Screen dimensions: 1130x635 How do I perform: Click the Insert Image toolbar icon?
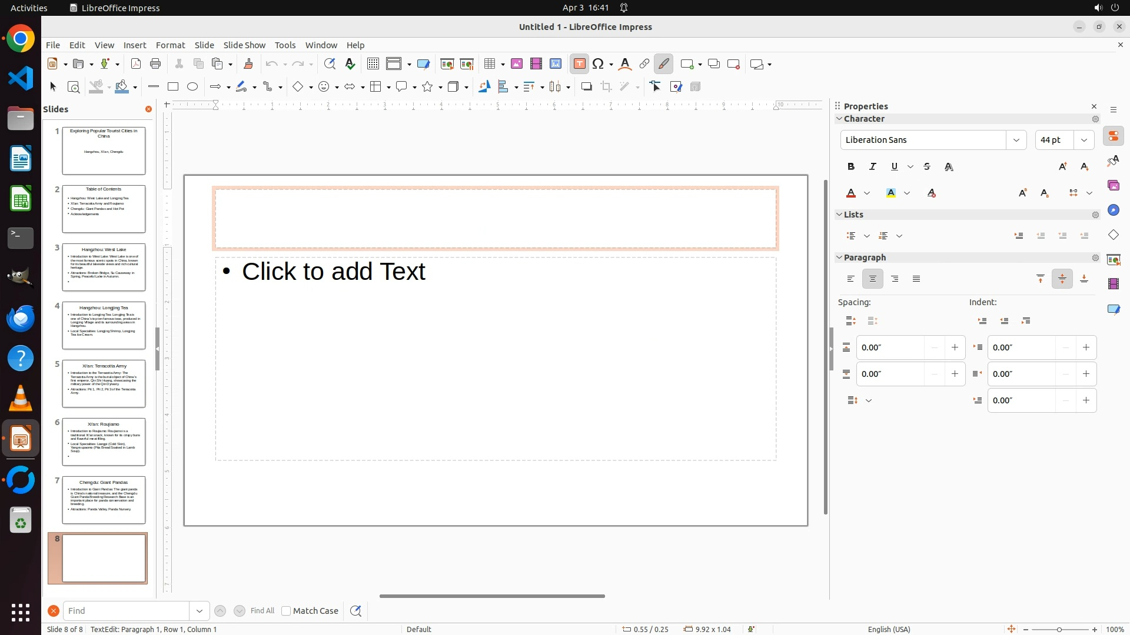(x=517, y=64)
